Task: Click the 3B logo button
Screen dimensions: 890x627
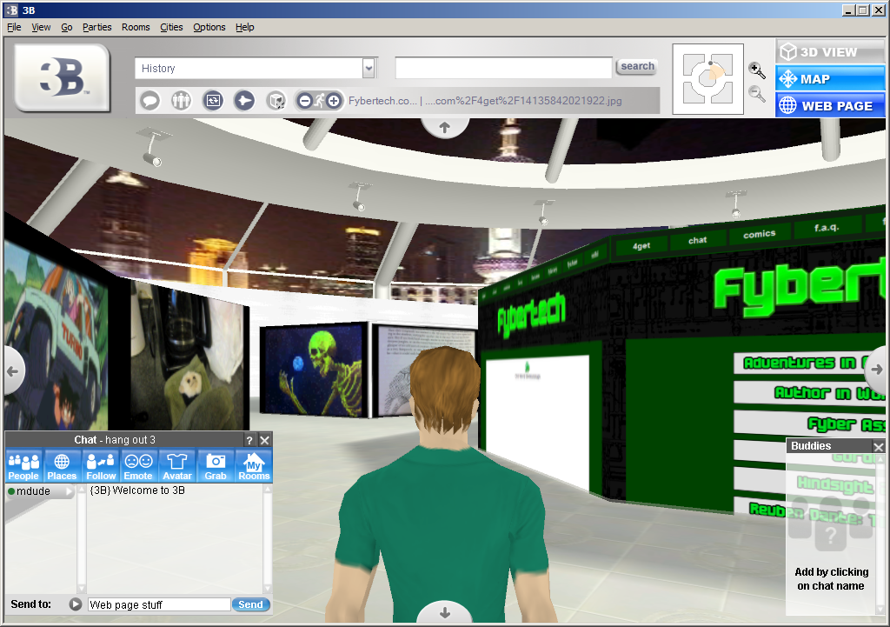Action: 62,77
